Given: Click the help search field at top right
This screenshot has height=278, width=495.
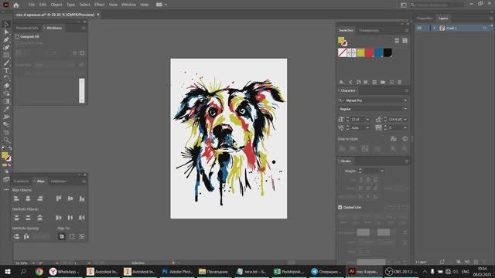Looking at the screenshot, I should coord(437,5).
